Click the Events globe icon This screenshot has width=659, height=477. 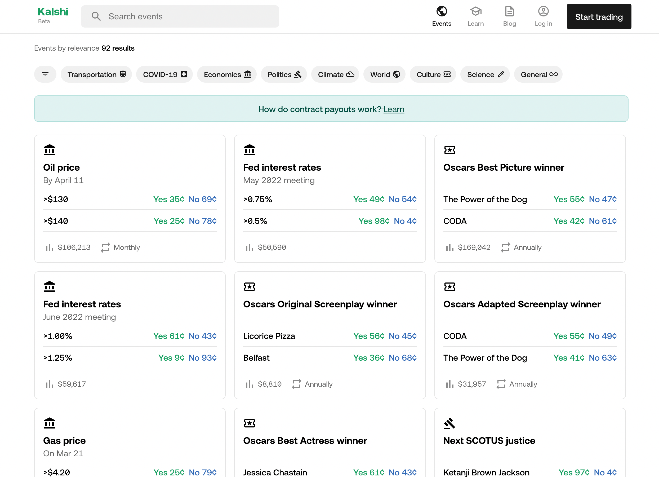[441, 11]
